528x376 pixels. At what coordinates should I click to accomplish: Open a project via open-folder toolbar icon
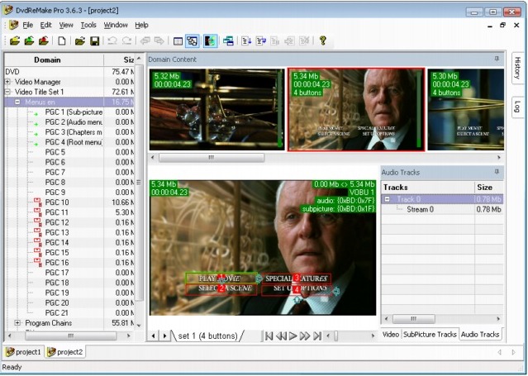[x=80, y=41]
